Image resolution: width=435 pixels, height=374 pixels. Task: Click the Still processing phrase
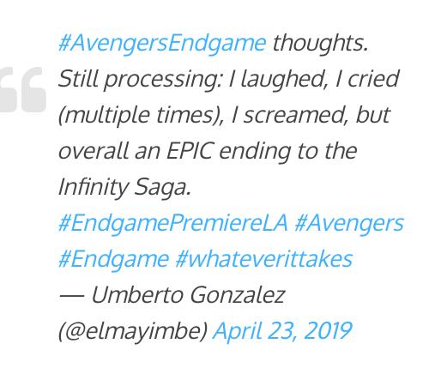click(140, 80)
